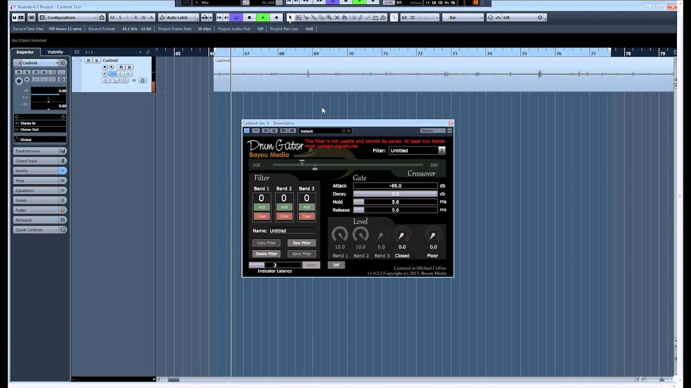Open the DrumGator Filter Untitled dropdown
691x388 pixels.
tap(417, 150)
